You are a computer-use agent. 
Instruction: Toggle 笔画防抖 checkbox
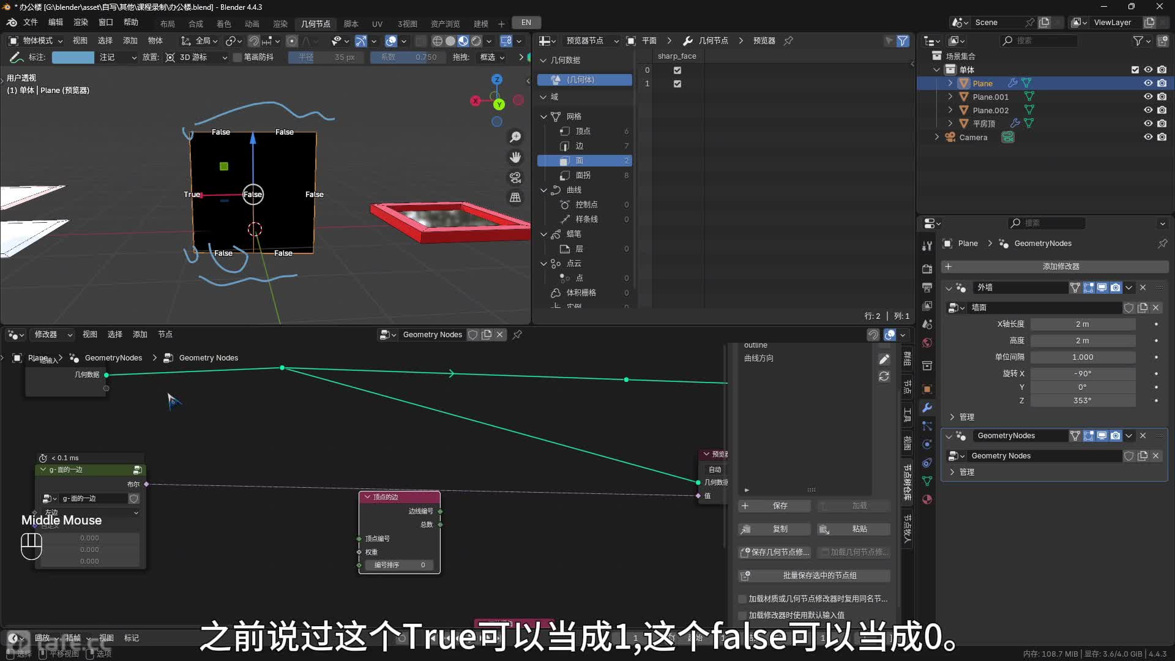coord(237,58)
